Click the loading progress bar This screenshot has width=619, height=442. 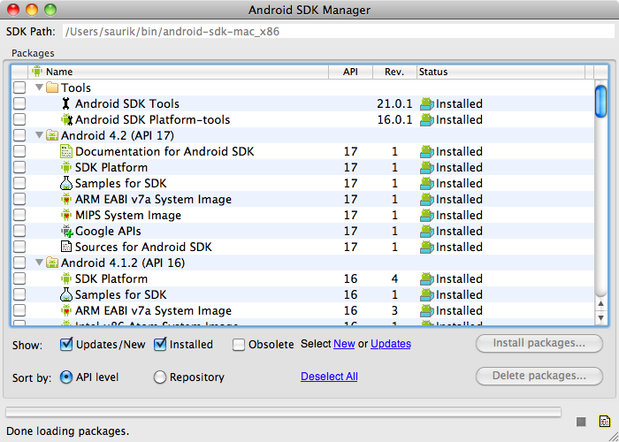point(283,412)
